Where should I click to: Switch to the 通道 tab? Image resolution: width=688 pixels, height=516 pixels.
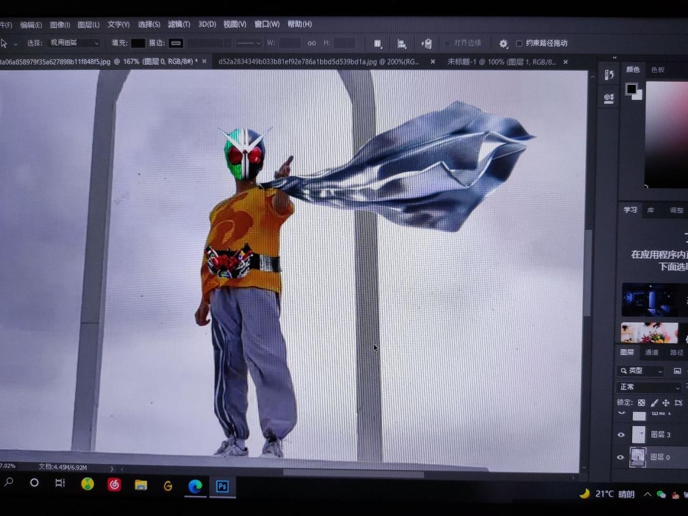pyautogui.click(x=651, y=353)
